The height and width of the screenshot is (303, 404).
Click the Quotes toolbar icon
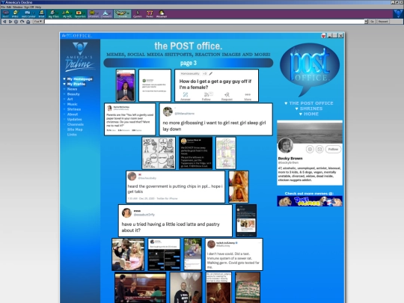(138, 14)
